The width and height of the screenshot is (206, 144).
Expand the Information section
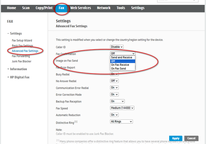[x=17, y=69]
